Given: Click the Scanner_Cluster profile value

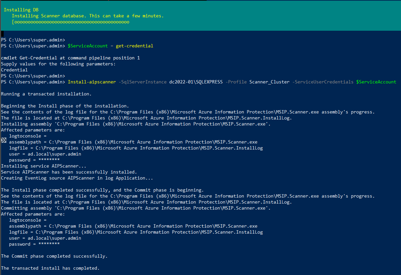Looking at the screenshot, I should [x=269, y=82].
